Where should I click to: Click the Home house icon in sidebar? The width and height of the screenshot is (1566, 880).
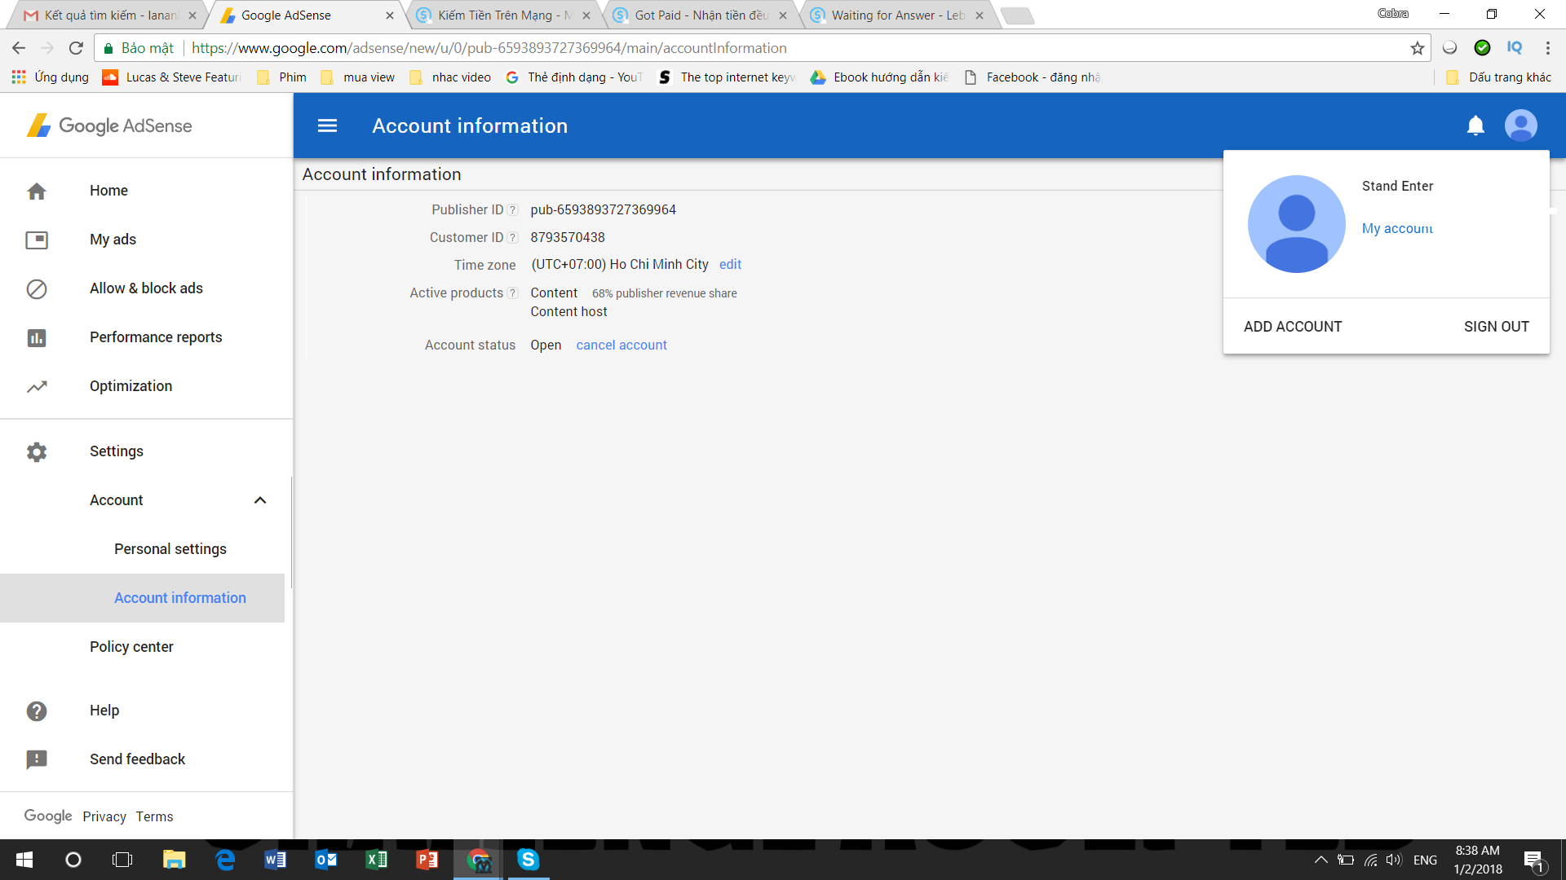pos(37,191)
